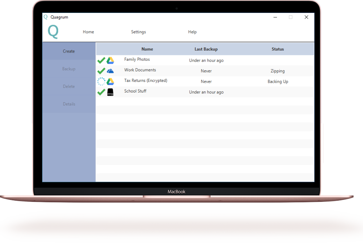Image resolution: width=363 pixels, height=243 pixels.
Task: Click the Google Drive icon beside Tax Returns
Action: tap(110, 82)
